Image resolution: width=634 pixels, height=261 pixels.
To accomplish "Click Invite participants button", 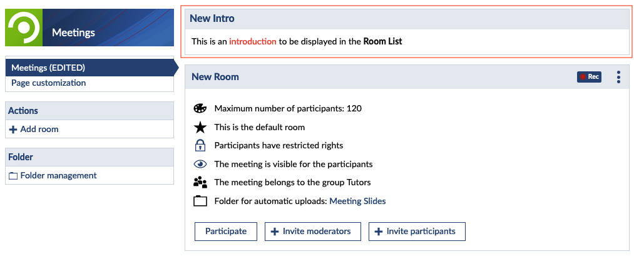I will coord(416,232).
